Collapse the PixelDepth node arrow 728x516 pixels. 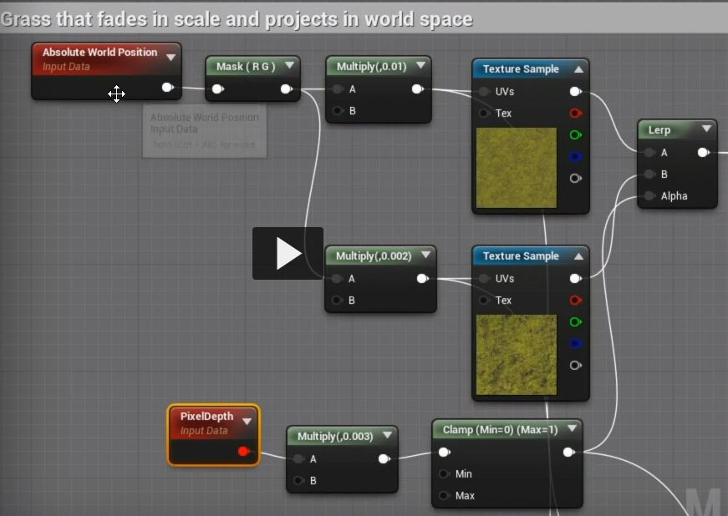[247, 422]
